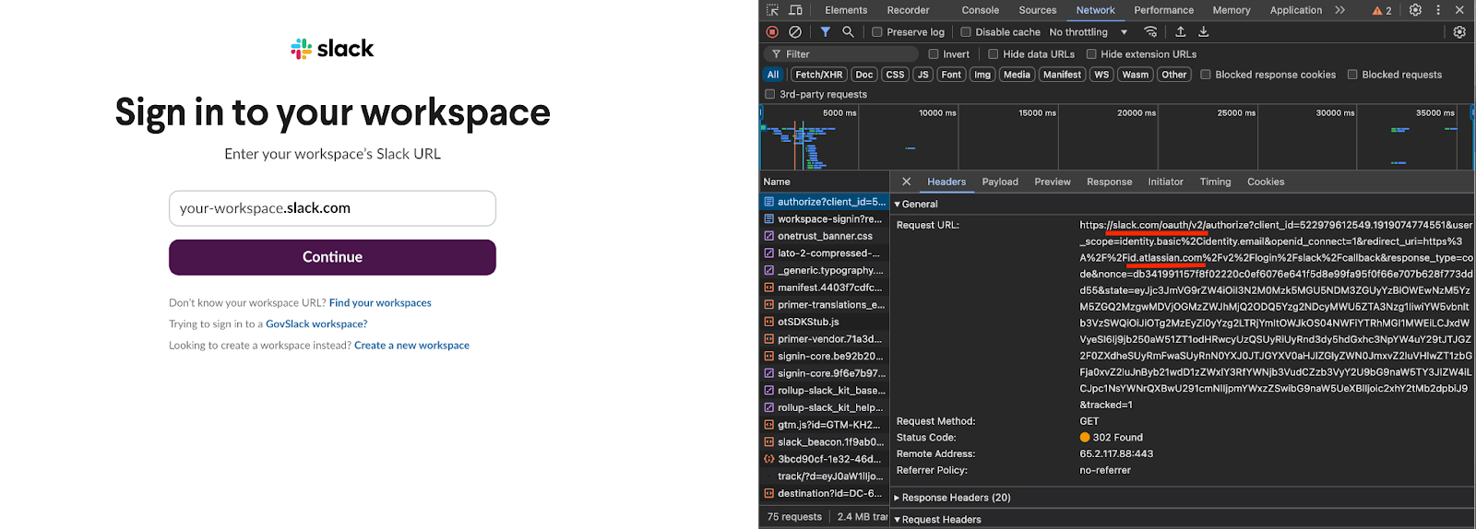Switch to the Sources tab
The width and height of the screenshot is (1476, 529).
pos(1038,10)
